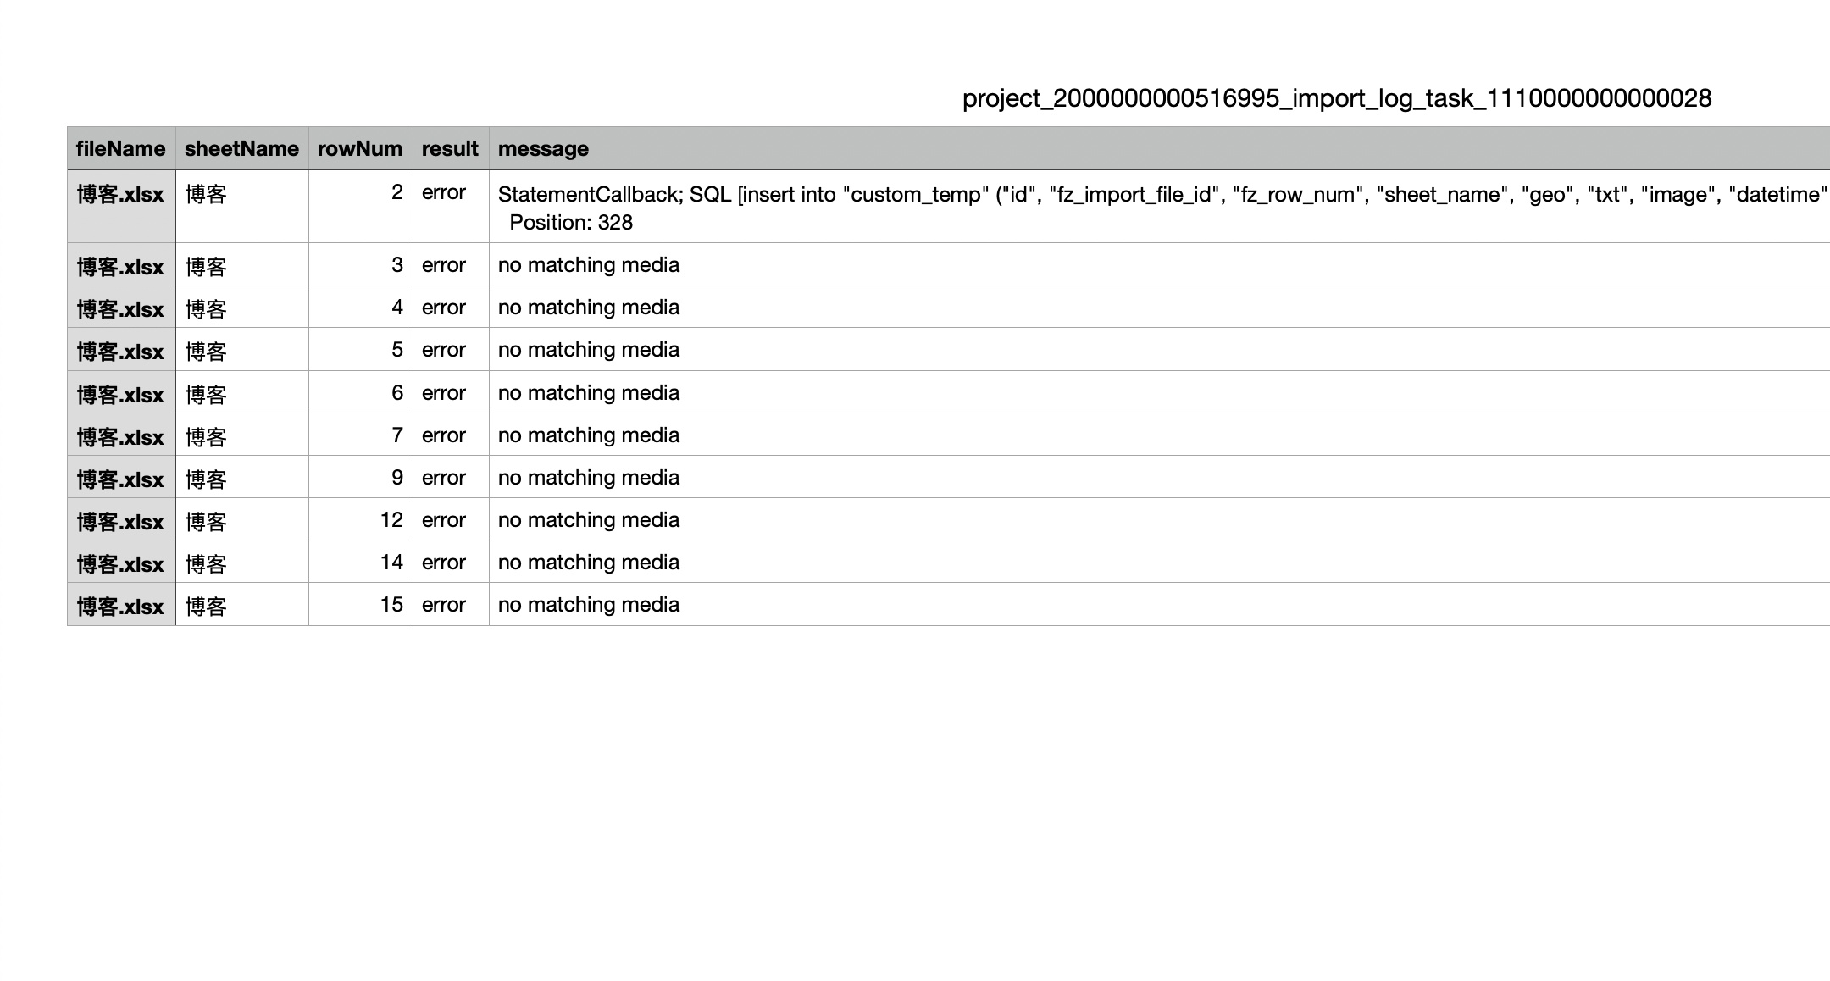Click the error result cell for row 5
1830x981 pixels.
450,349
